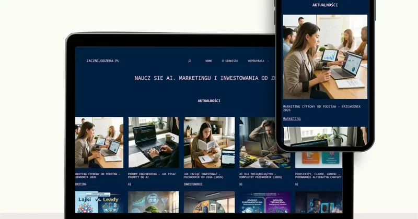Select the Inwestowanie category link
The height and width of the screenshot is (219, 418).
[193, 184]
